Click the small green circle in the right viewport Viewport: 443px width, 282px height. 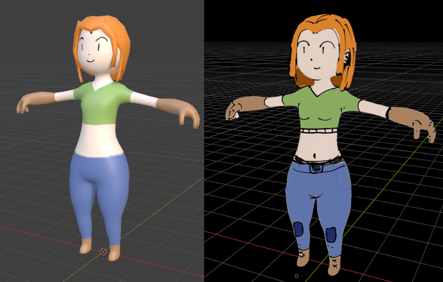pyautogui.click(x=297, y=276)
